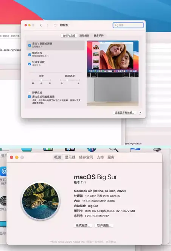Click the 版本 11.1 version text
This screenshot has height=251, width=171.
[80, 182]
